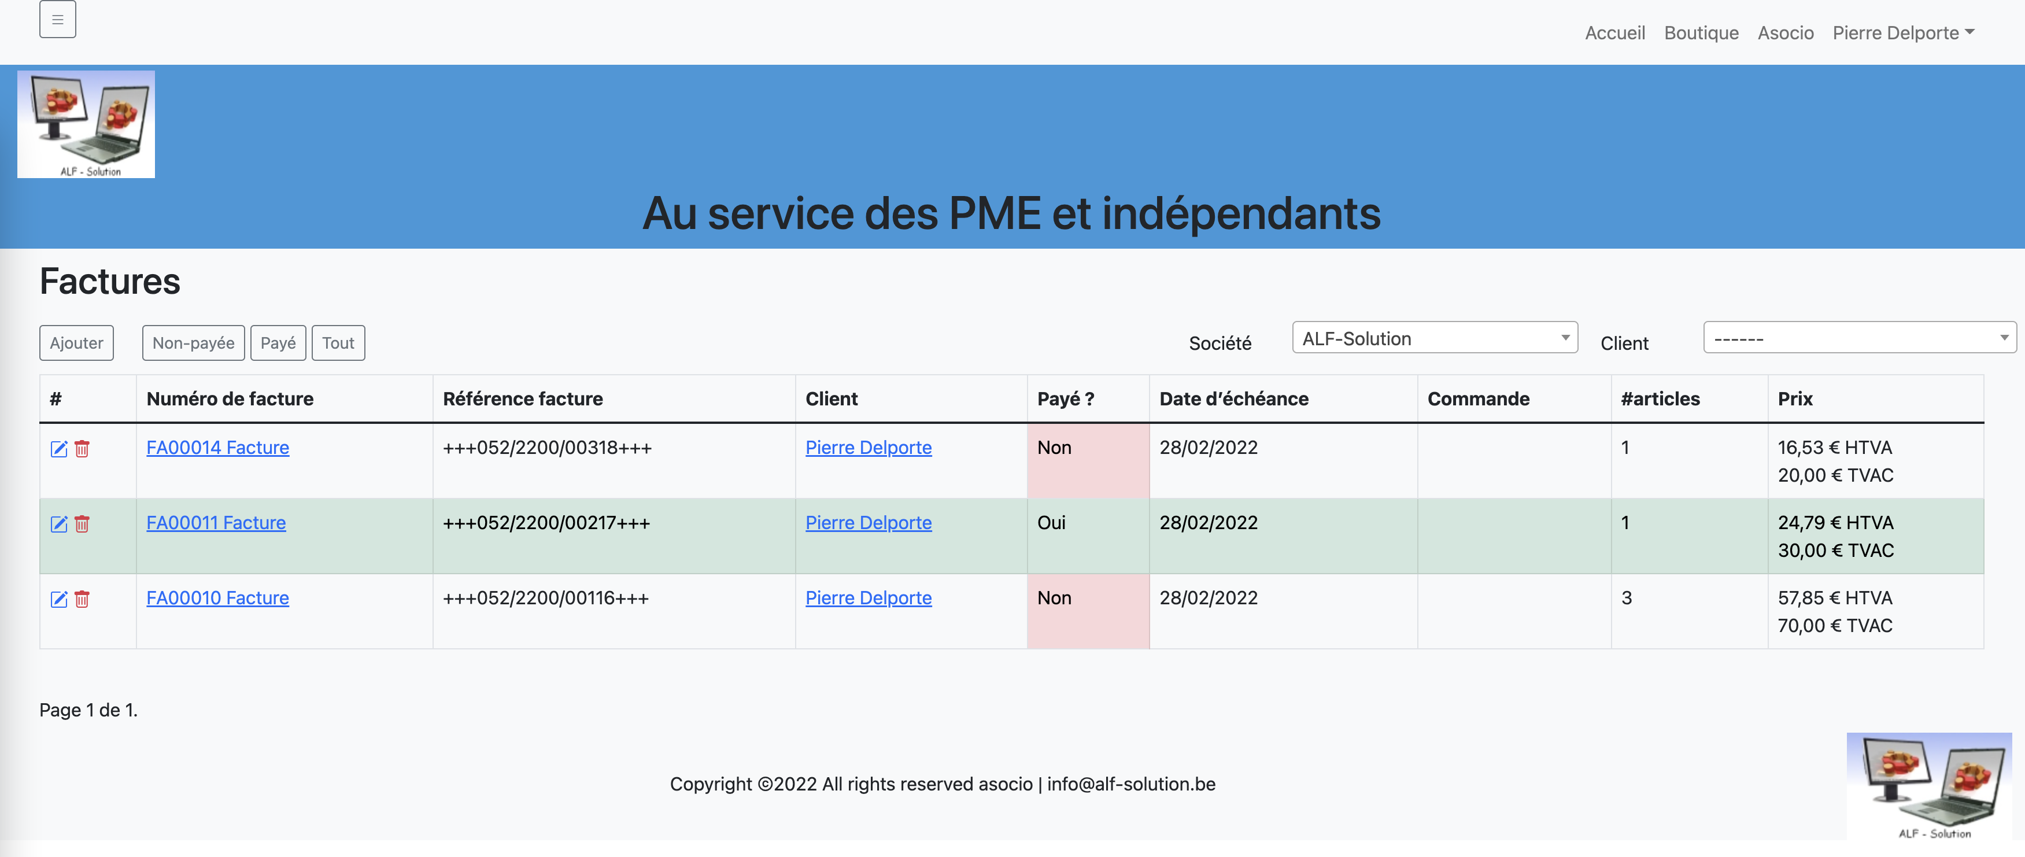This screenshot has width=2025, height=857.
Task: Delete invoice FA00014 with trash icon
Action: click(82, 449)
